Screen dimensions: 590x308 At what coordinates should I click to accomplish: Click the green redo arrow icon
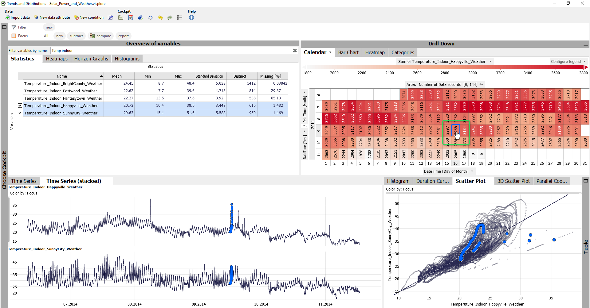[x=170, y=17]
